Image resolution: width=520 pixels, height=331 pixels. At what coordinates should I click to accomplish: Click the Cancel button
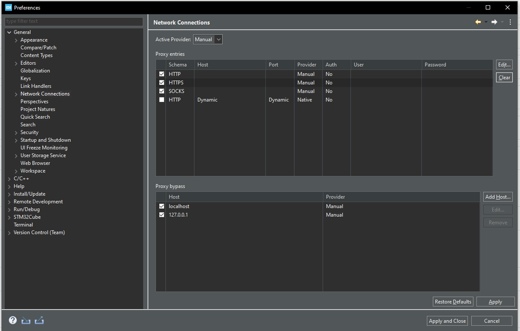[491, 321]
